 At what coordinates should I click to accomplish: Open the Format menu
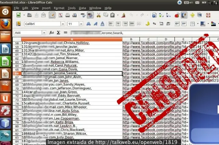tap(59, 8)
